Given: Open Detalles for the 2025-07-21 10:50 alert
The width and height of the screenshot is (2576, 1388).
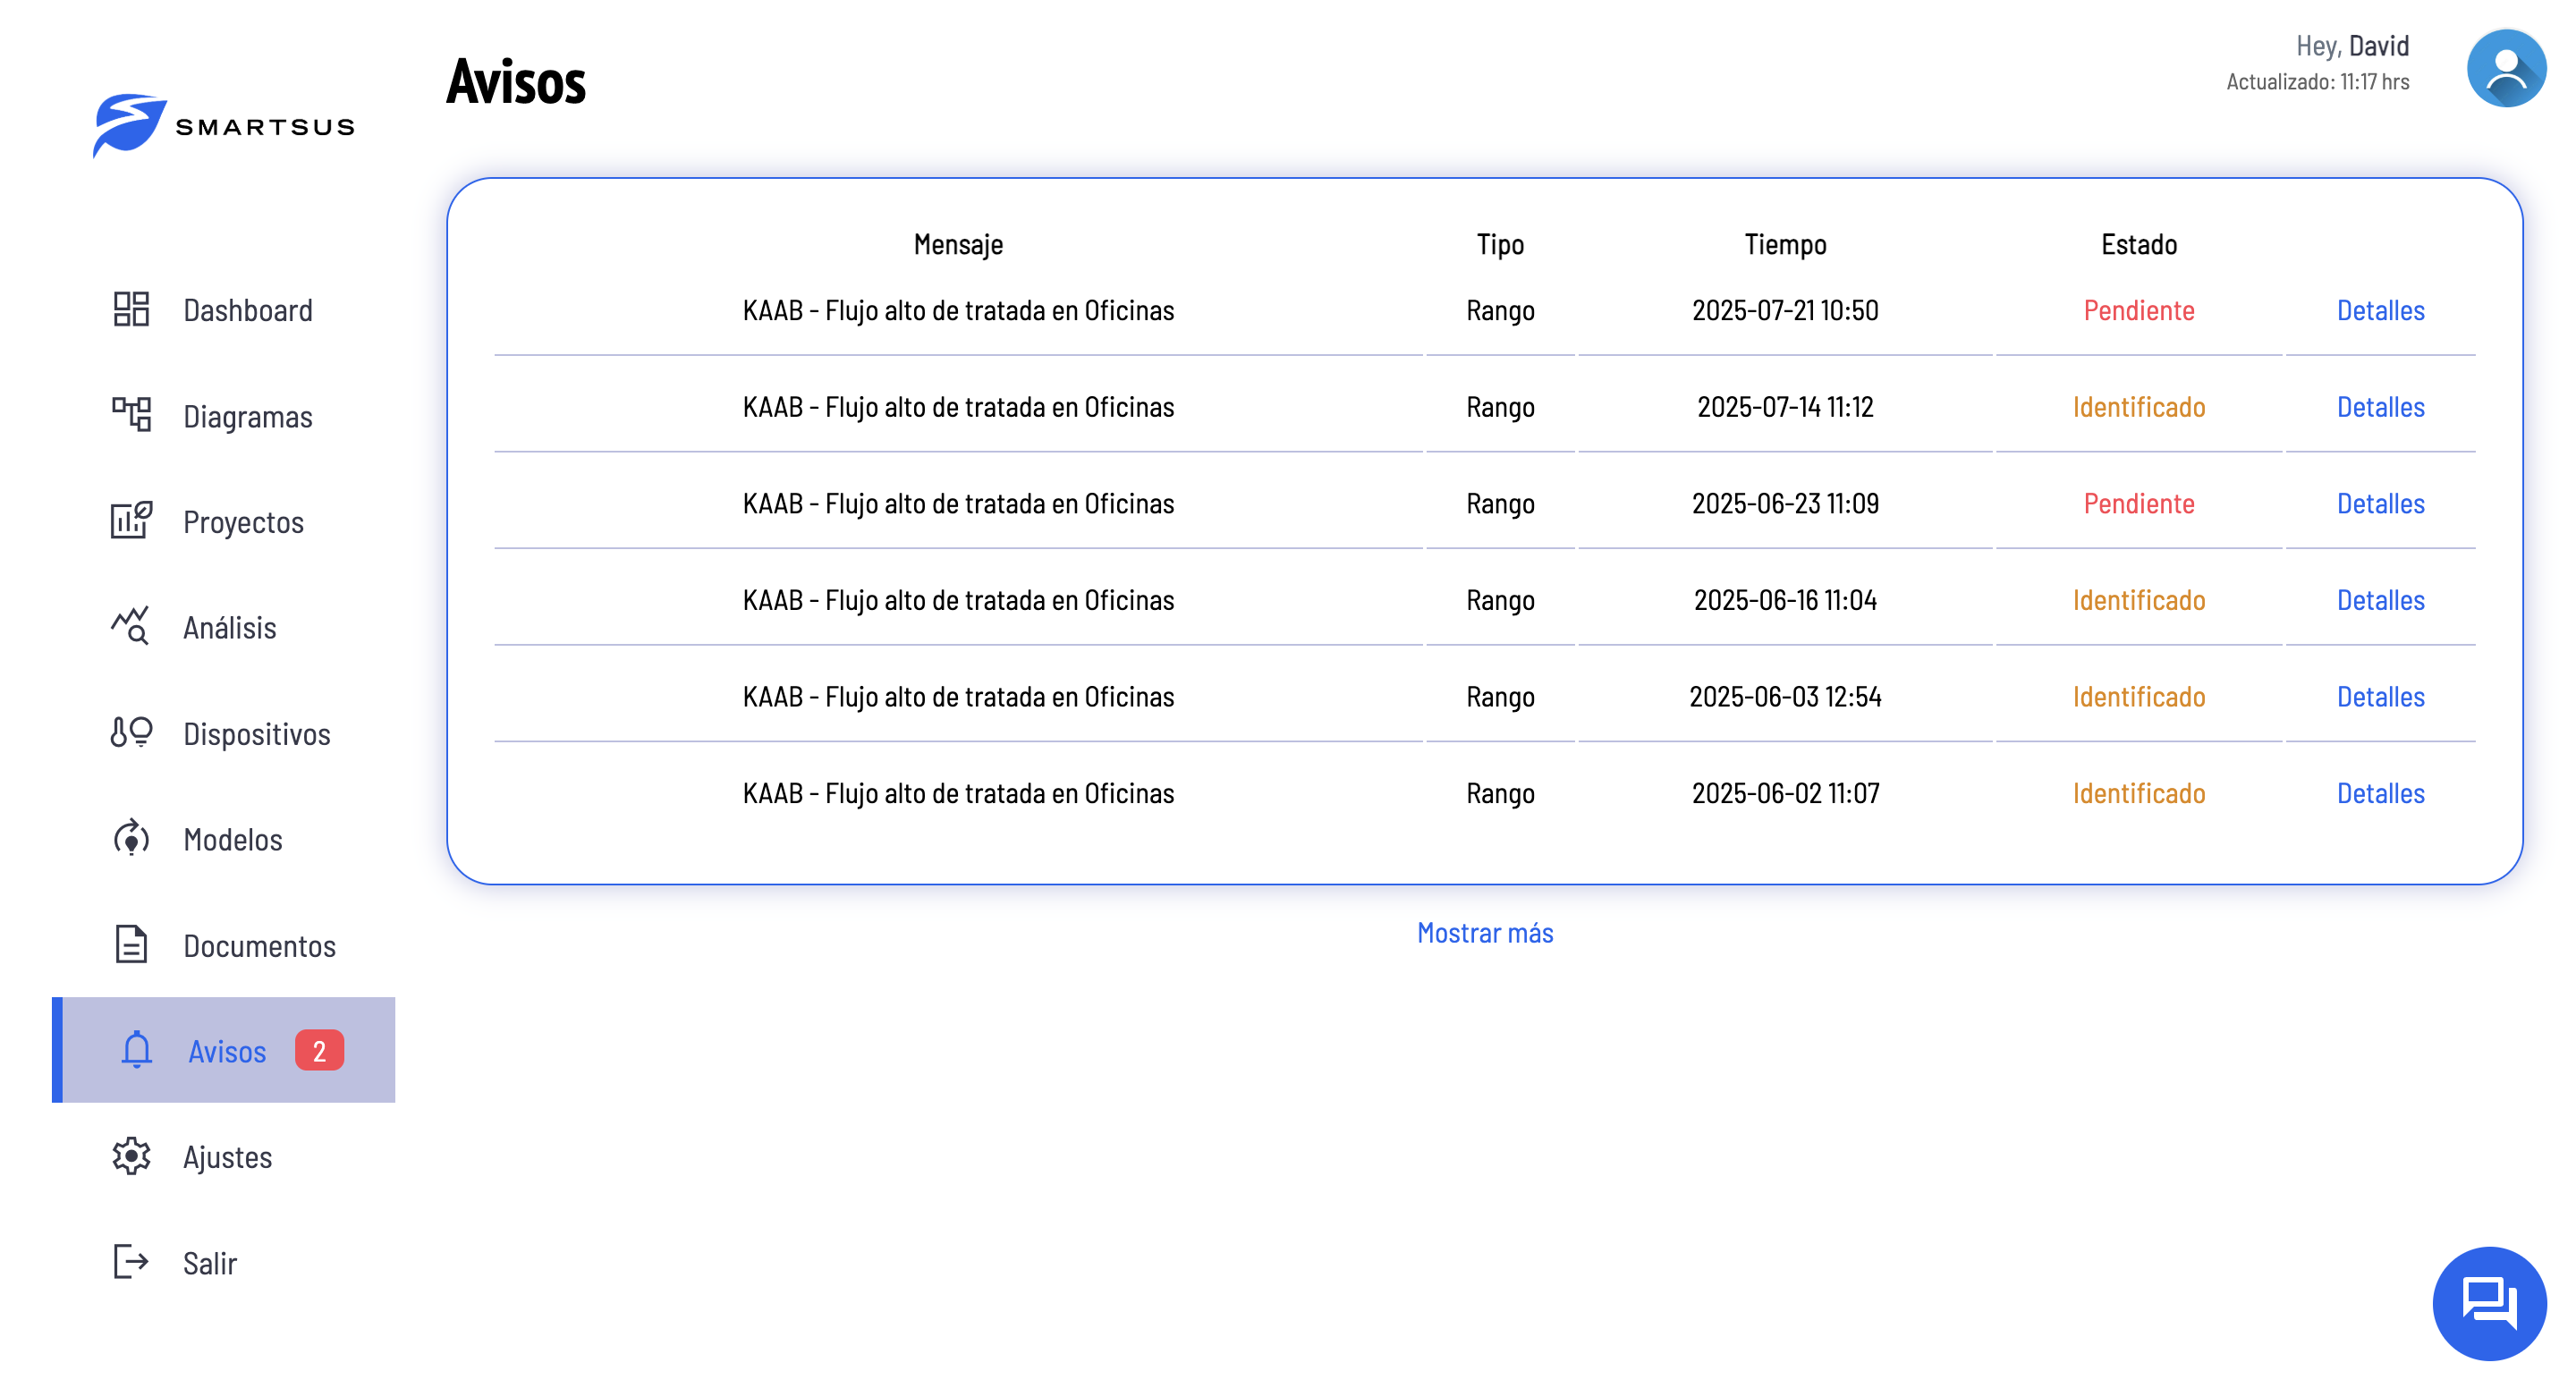Looking at the screenshot, I should (2380, 311).
